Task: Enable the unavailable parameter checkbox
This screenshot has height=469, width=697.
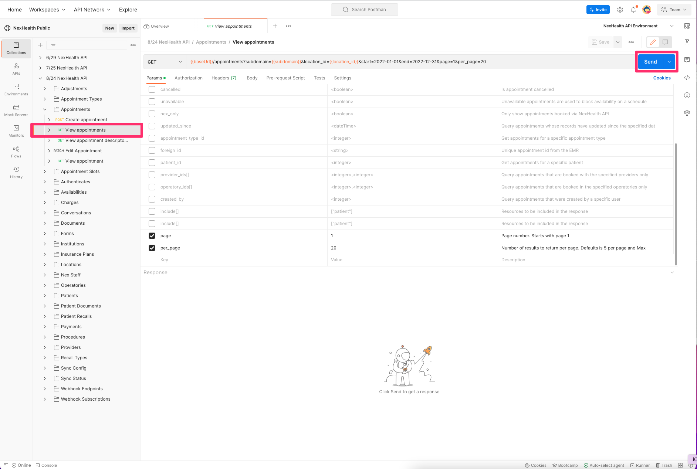Action: click(152, 102)
